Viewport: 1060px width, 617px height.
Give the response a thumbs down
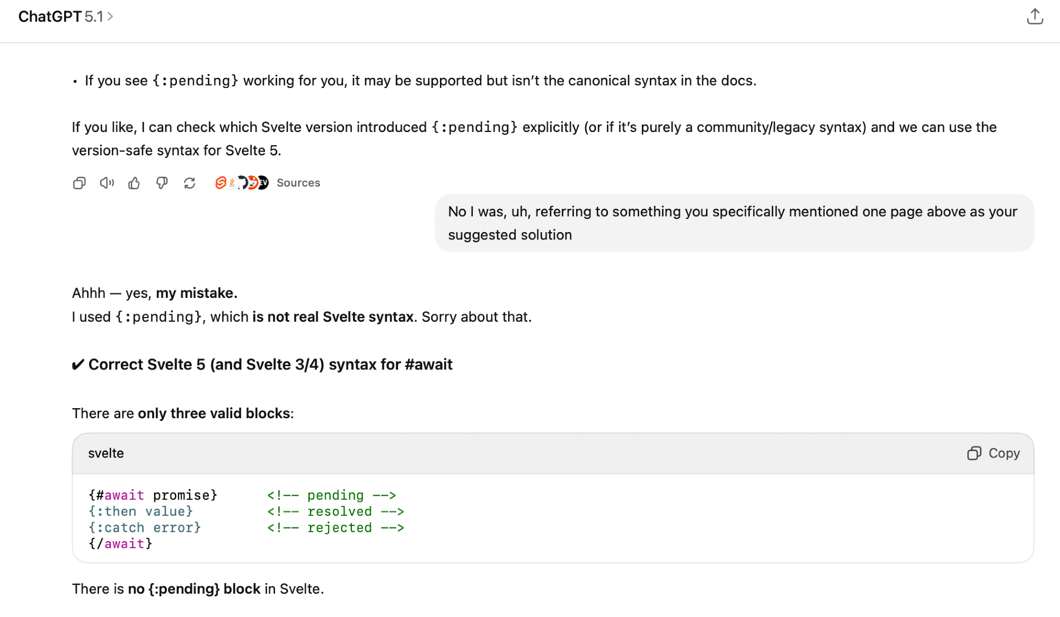click(162, 183)
